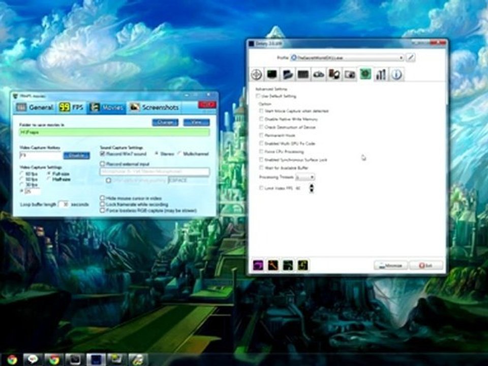
Task: Enable Record external input in Fraps
Action: click(x=102, y=164)
